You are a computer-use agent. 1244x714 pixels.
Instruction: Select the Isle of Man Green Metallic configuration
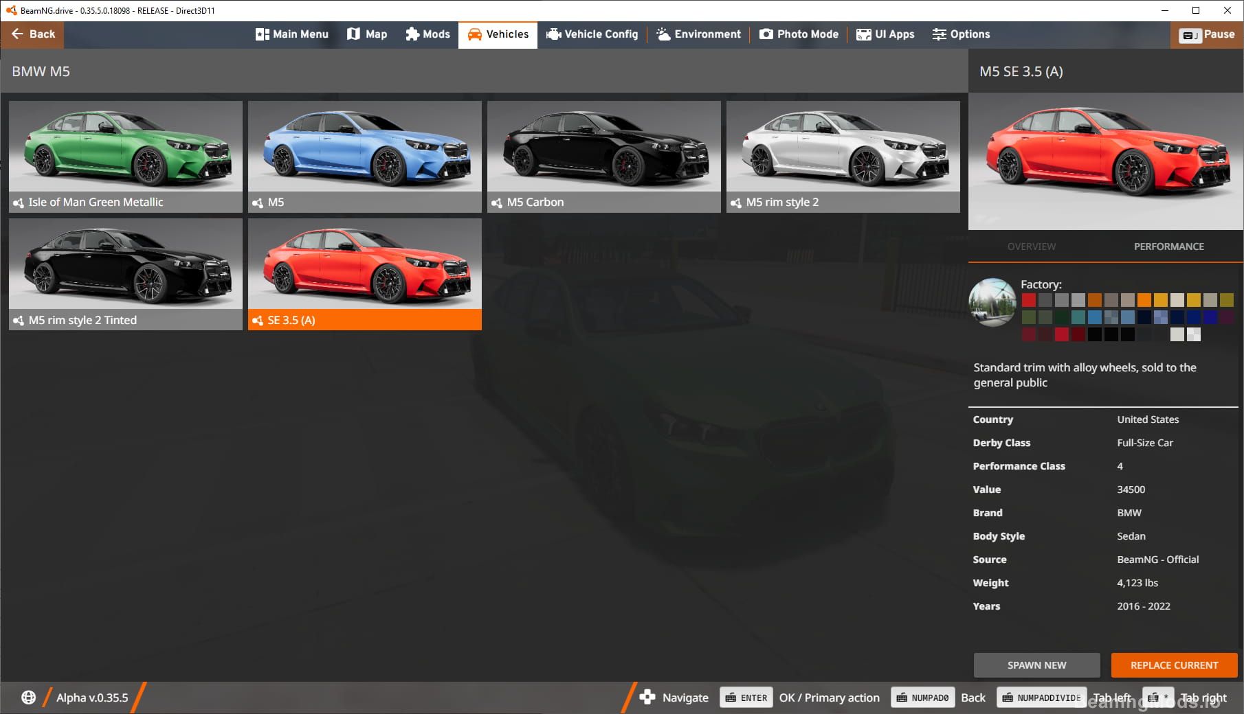coord(126,157)
